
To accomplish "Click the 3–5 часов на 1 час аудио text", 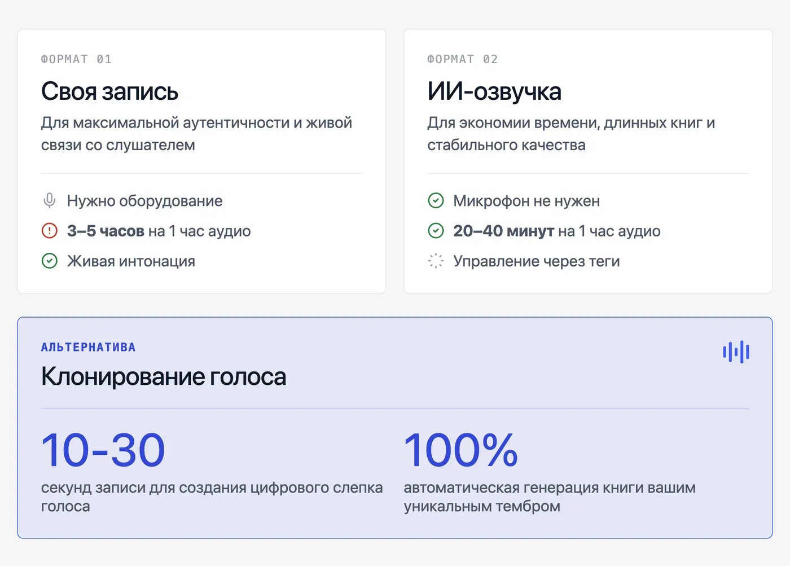I will tap(159, 231).
